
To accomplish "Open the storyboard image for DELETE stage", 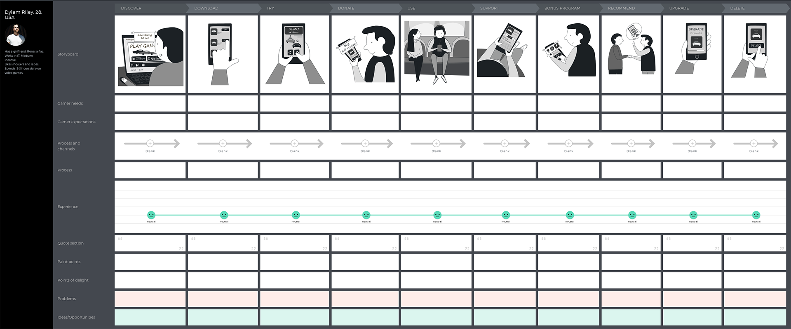I will [x=755, y=54].
